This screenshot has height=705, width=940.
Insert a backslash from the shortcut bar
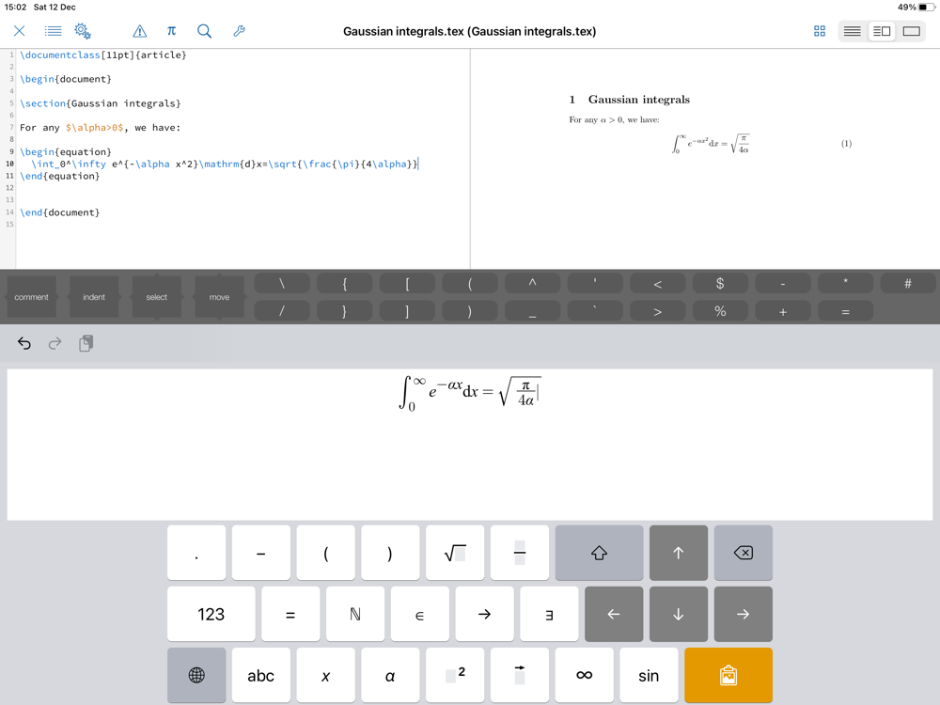click(x=282, y=284)
